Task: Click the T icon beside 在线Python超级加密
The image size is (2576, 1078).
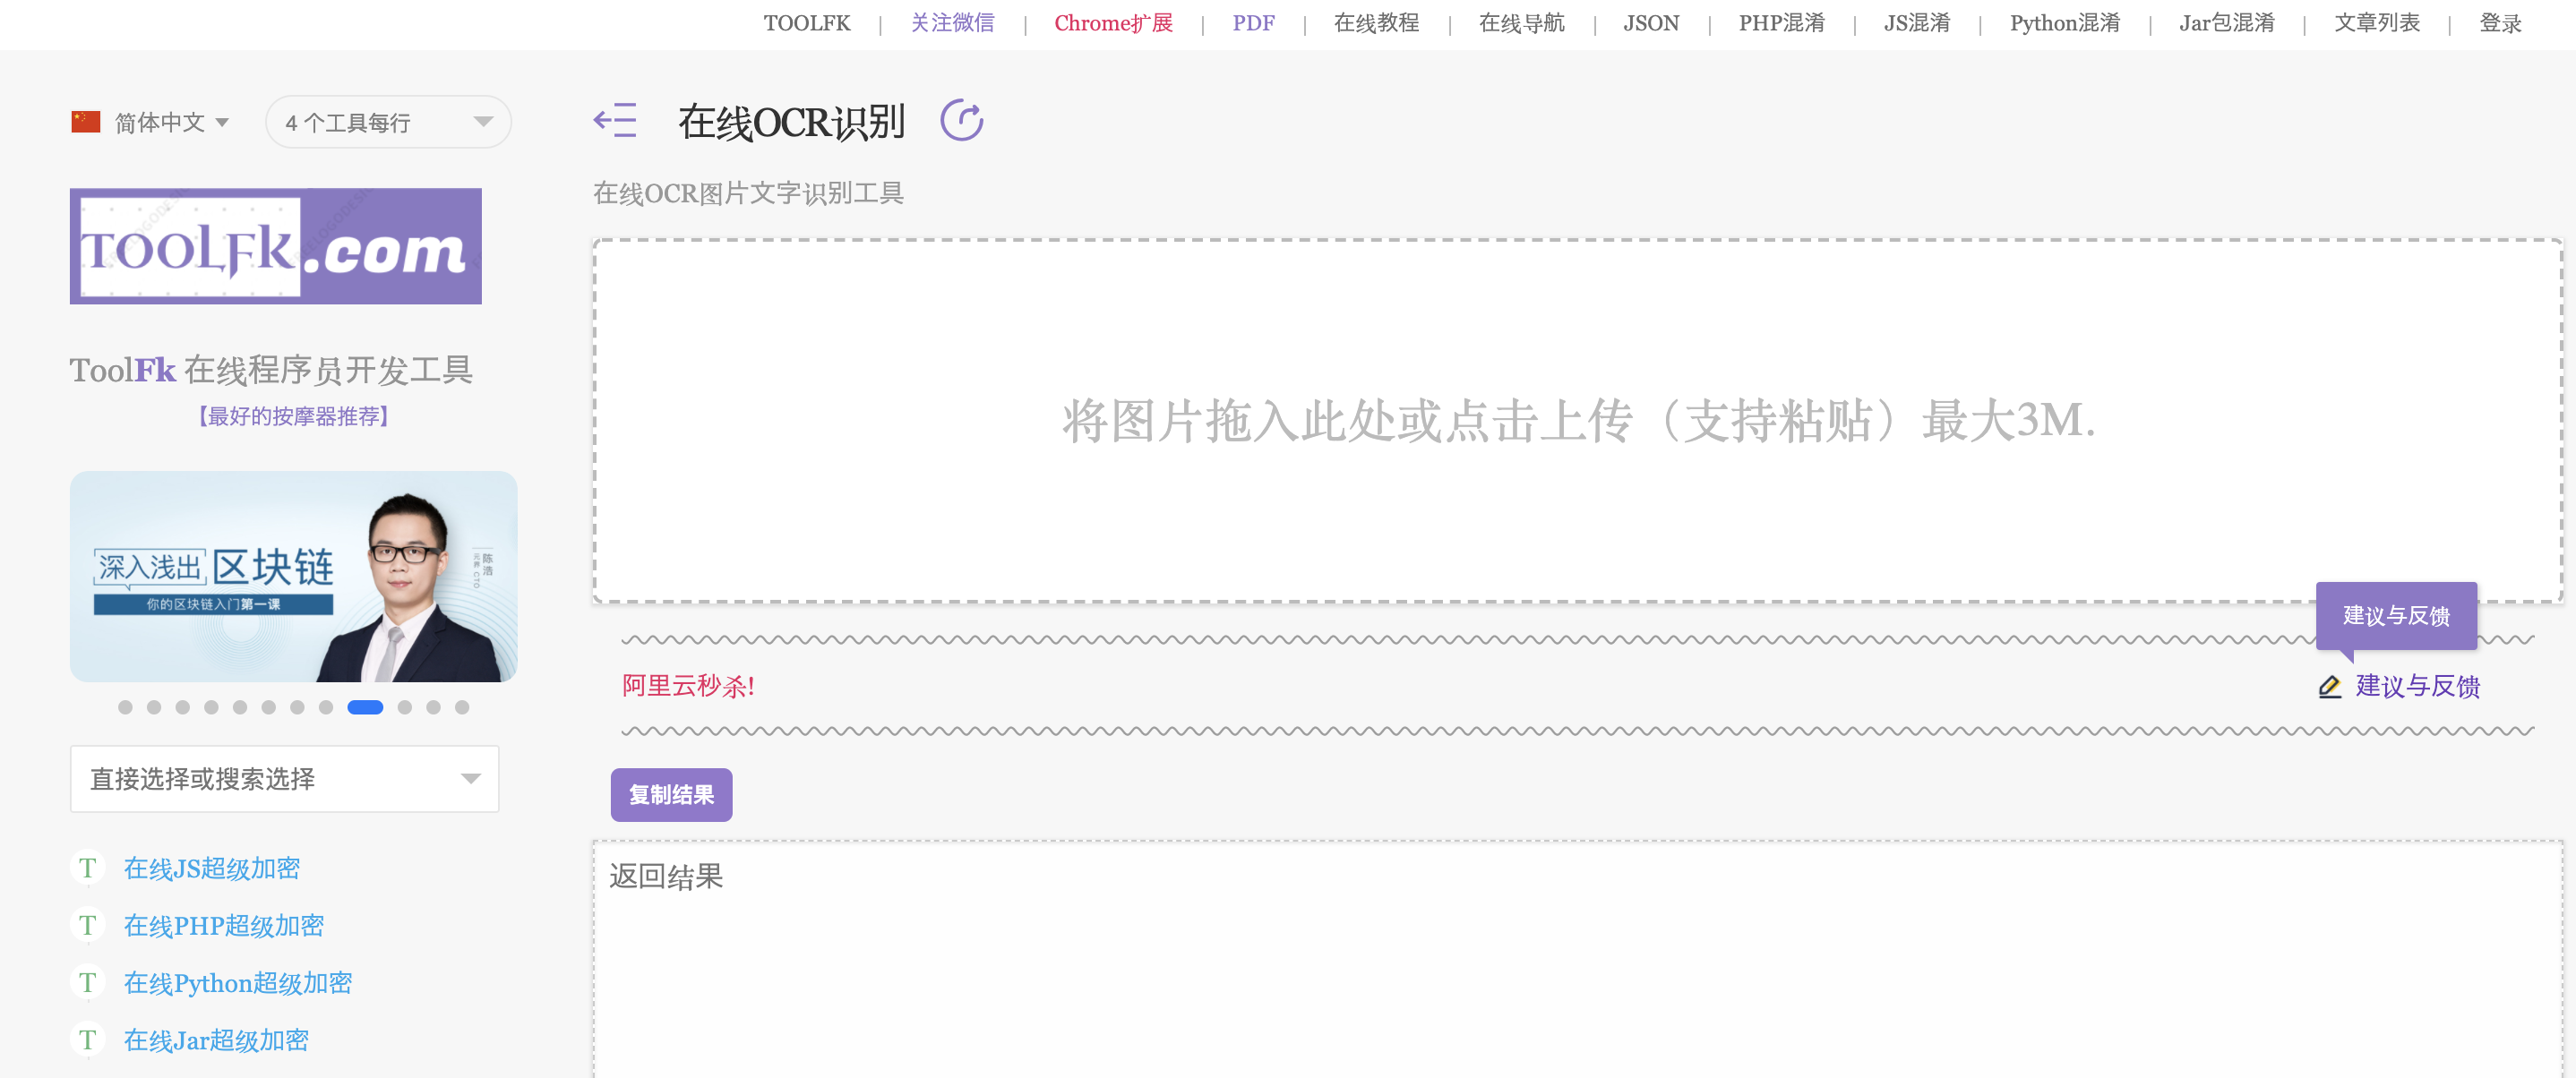Action: 88,982
